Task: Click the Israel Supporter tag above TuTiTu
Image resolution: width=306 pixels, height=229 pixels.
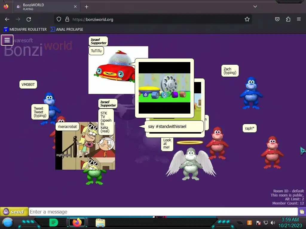Action: [98, 41]
